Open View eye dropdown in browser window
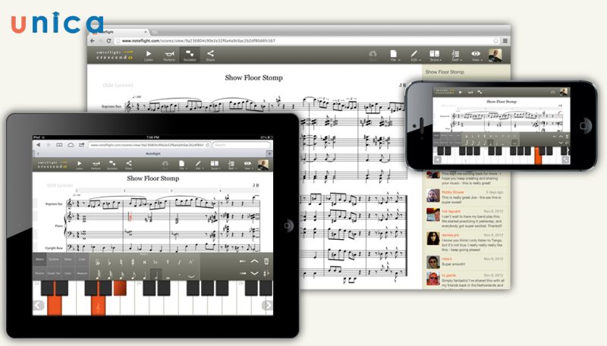 [476, 55]
